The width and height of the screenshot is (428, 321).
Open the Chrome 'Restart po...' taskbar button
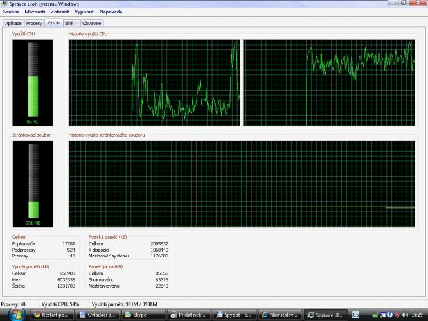(52, 315)
